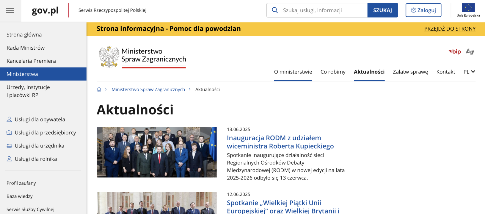Click the laptop icon for urzędnika

[9, 146]
